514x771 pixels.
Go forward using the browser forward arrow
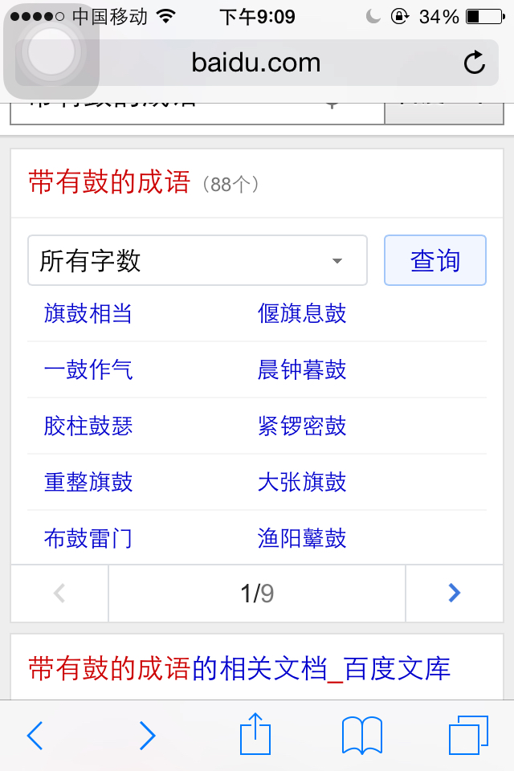(146, 735)
